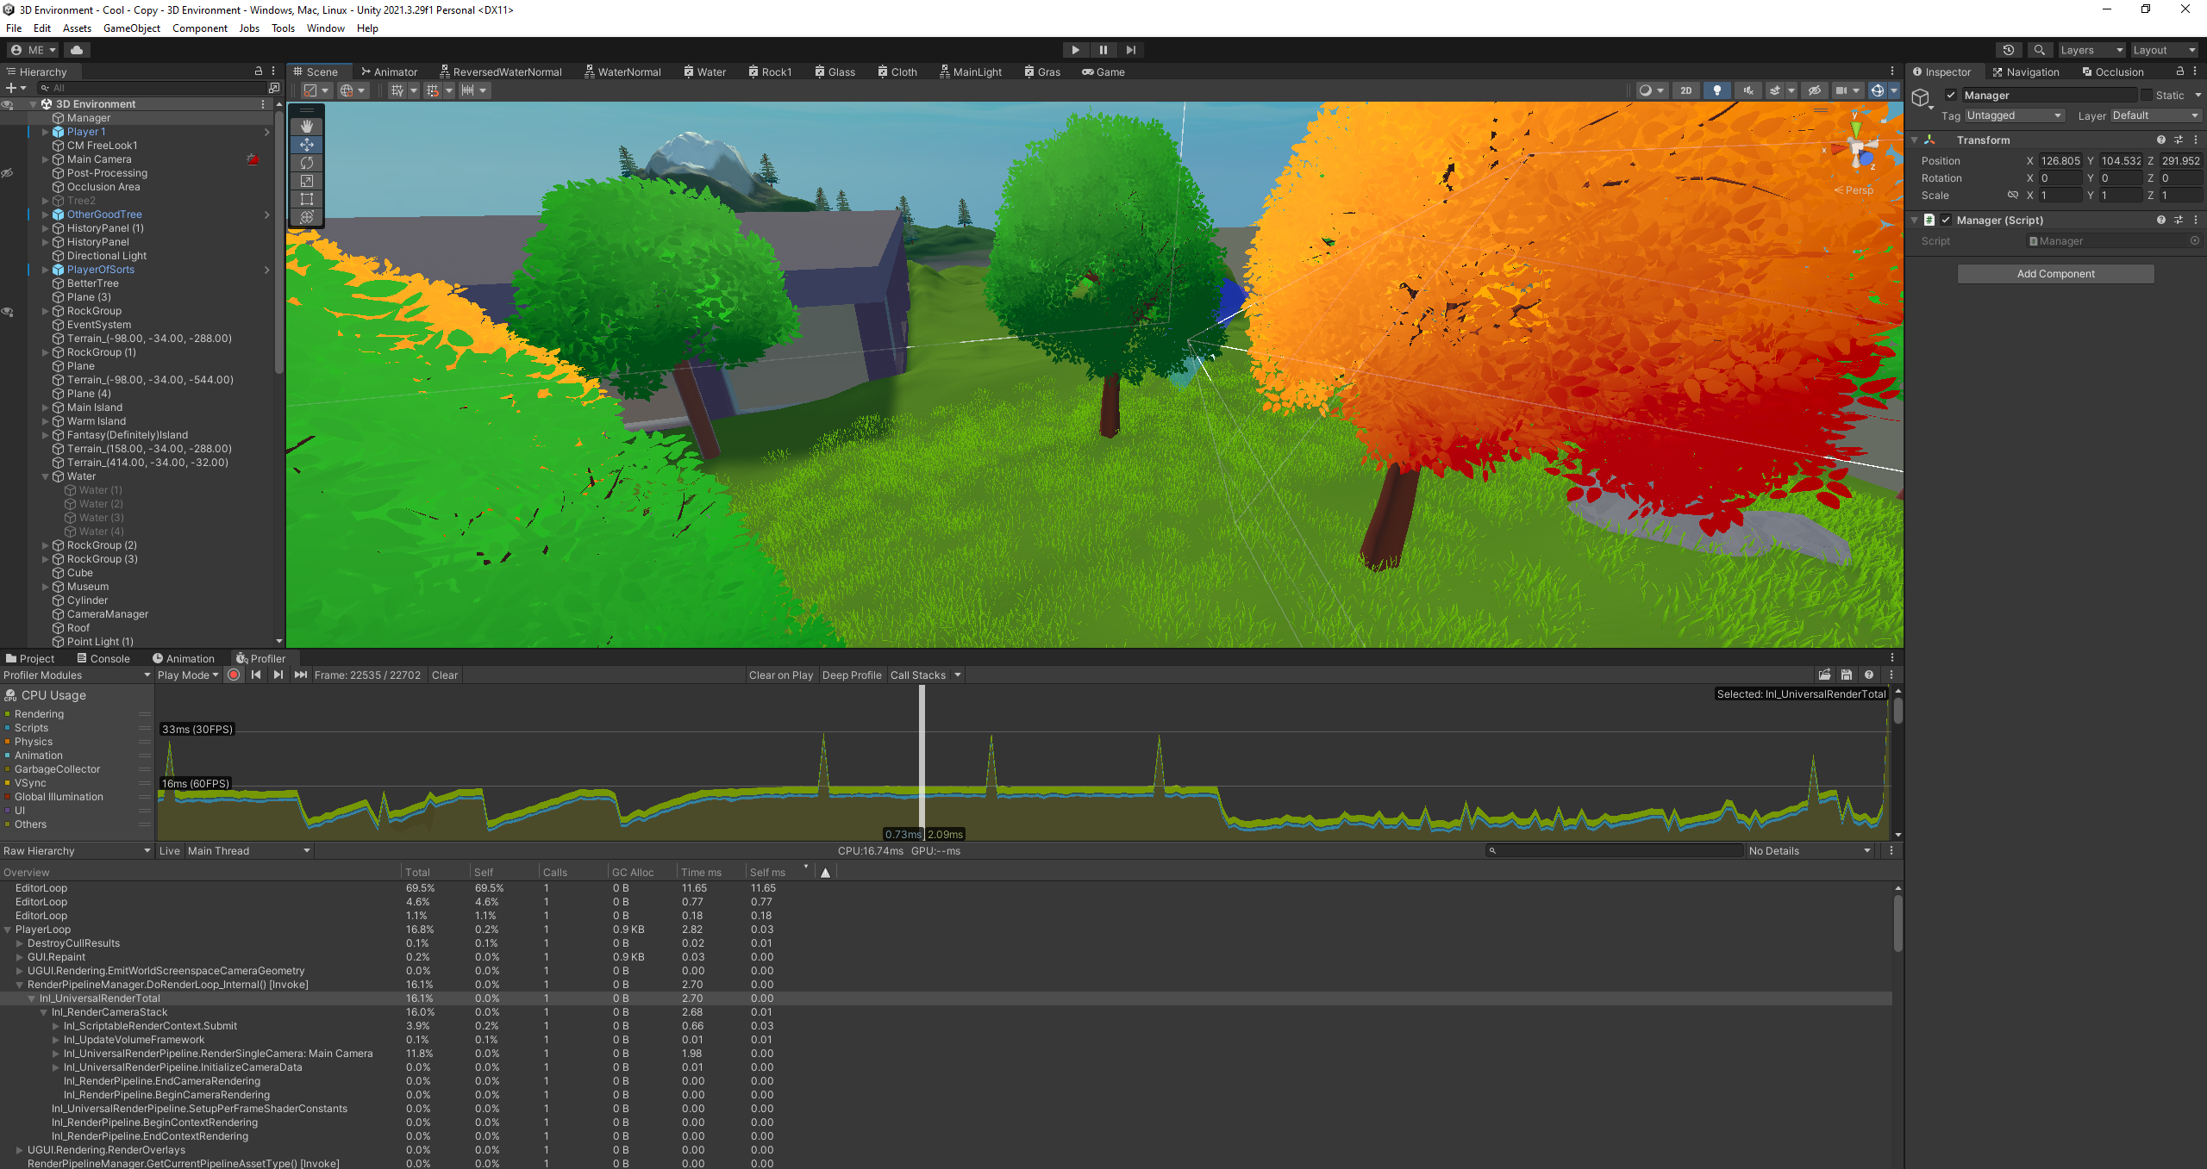This screenshot has width=2207, height=1169.
Task: Click the record button in the Profiler toolbar
Action: point(234,675)
